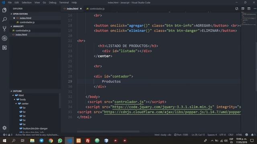Follow the code.jquery.com script link
The width and height of the screenshot is (257, 144).
(x=162, y=107)
